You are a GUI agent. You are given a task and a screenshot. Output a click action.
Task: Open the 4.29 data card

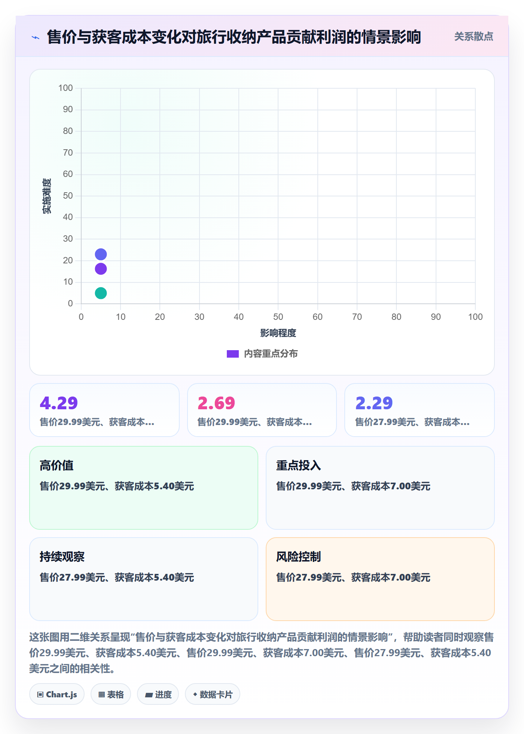coord(104,410)
